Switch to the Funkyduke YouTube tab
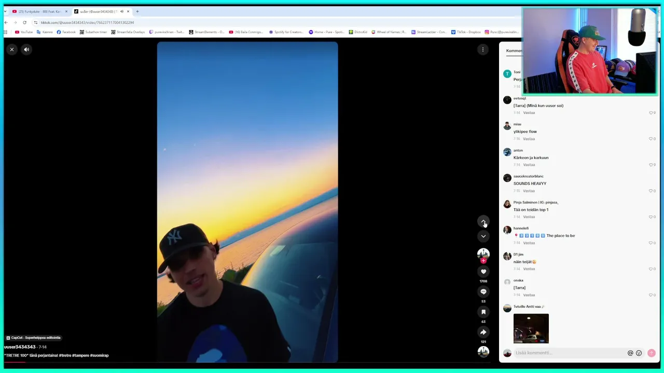Image resolution: width=664 pixels, height=373 pixels. click(x=39, y=11)
